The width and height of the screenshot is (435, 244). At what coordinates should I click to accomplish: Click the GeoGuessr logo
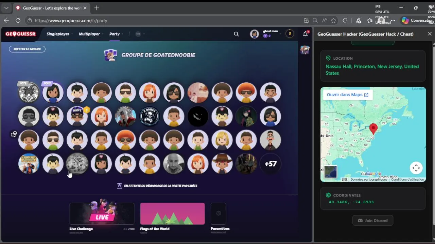click(20, 34)
